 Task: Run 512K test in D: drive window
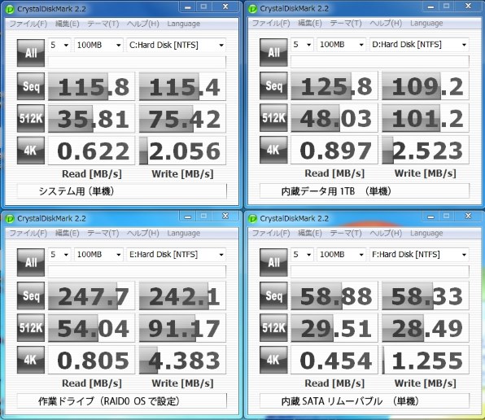(x=273, y=118)
